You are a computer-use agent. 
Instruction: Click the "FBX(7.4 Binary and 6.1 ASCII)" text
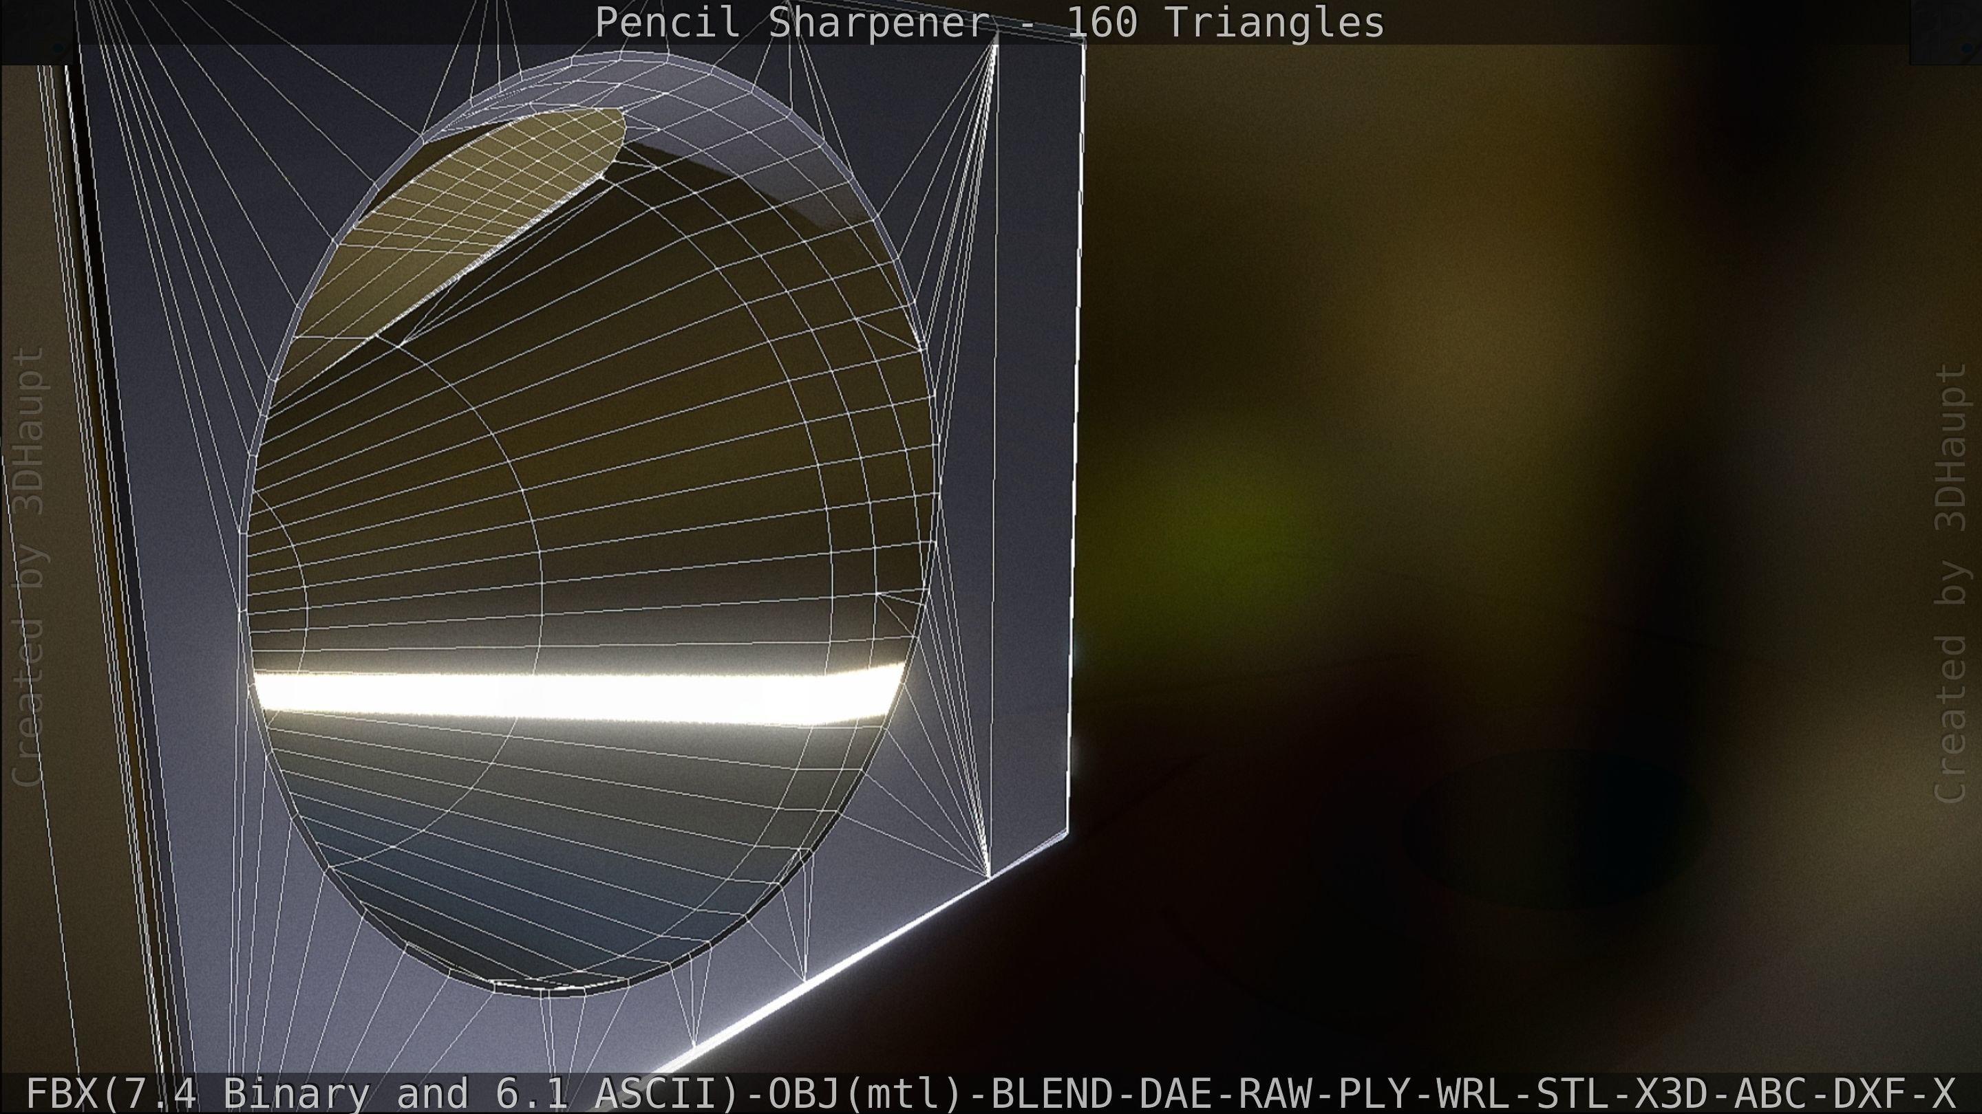tap(384, 1093)
